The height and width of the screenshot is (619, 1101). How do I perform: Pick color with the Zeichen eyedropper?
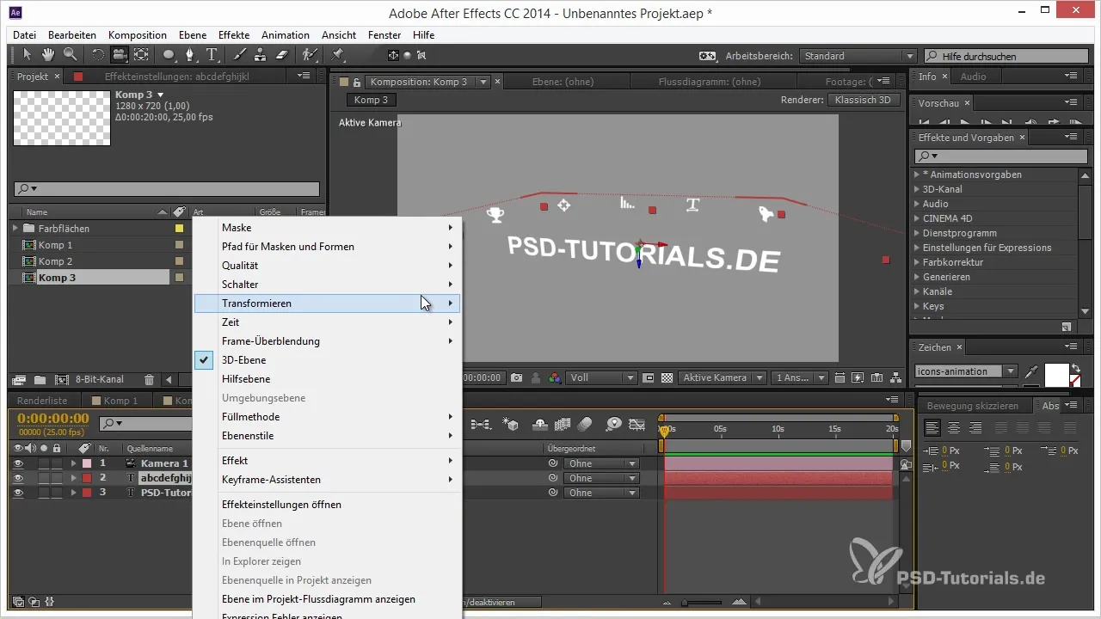pos(1032,373)
